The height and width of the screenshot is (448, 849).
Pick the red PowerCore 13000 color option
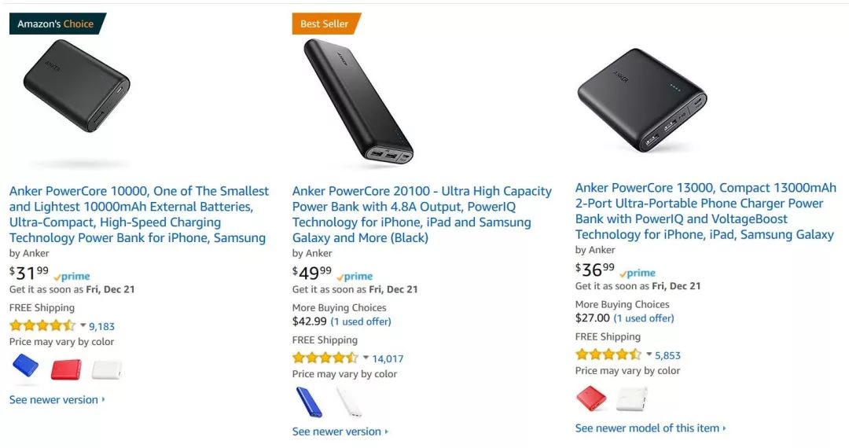pyautogui.click(x=591, y=398)
